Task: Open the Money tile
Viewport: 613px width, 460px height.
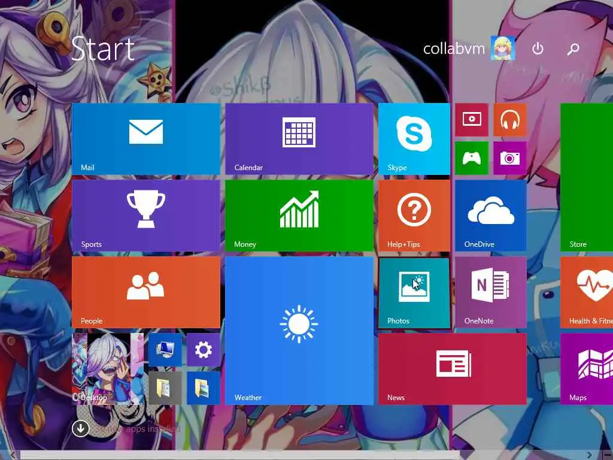Action: [299, 216]
